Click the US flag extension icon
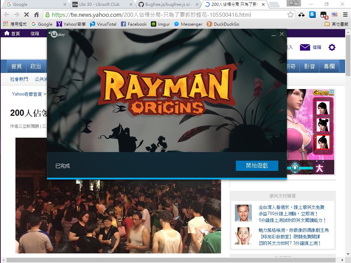The image size is (351, 263). (x=334, y=15)
